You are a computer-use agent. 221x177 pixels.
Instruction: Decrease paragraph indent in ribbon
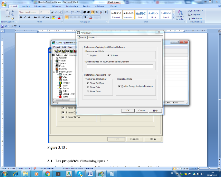coord(84,12)
